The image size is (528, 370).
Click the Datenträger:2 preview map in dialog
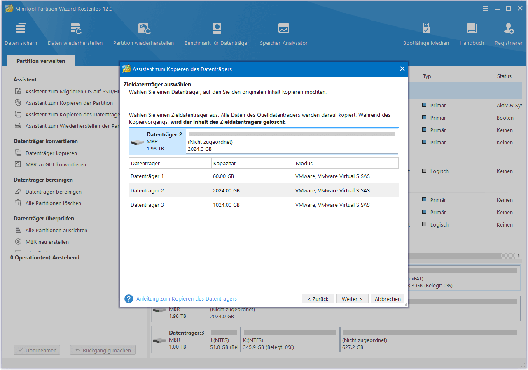point(264,141)
